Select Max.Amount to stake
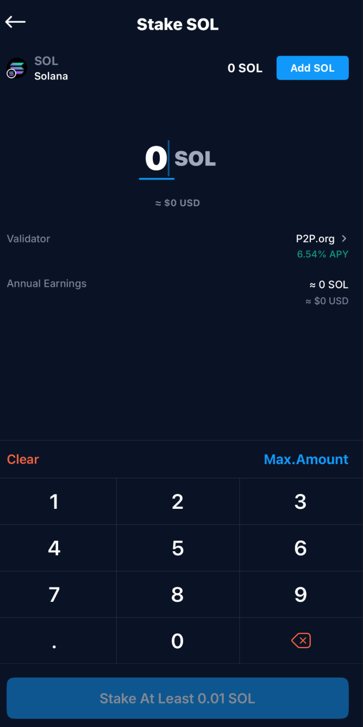 (x=306, y=459)
